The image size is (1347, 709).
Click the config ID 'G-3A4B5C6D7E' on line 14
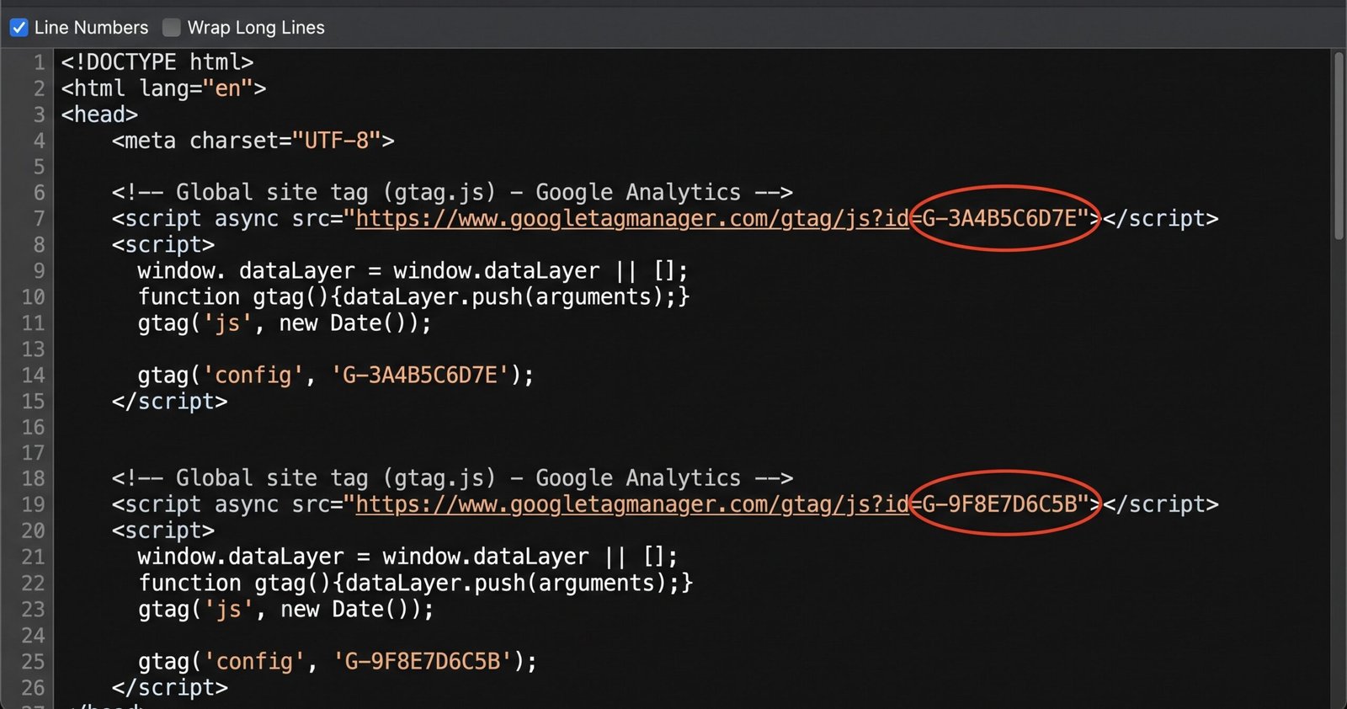pyautogui.click(x=421, y=375)
